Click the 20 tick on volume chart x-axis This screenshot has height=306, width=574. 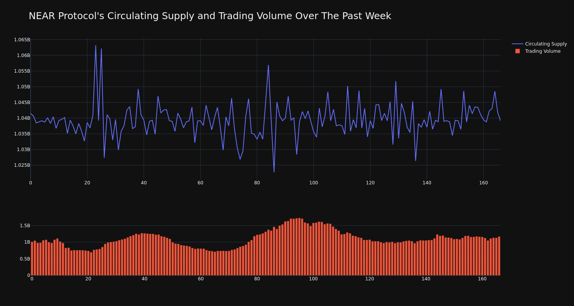click(88, 279)
